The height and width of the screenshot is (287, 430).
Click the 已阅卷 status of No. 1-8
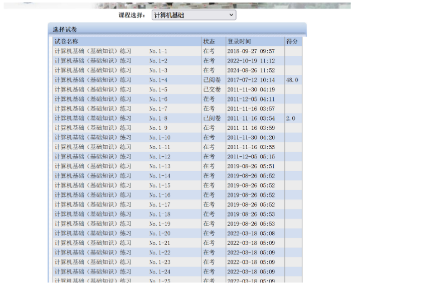click(x=212, y=118)
